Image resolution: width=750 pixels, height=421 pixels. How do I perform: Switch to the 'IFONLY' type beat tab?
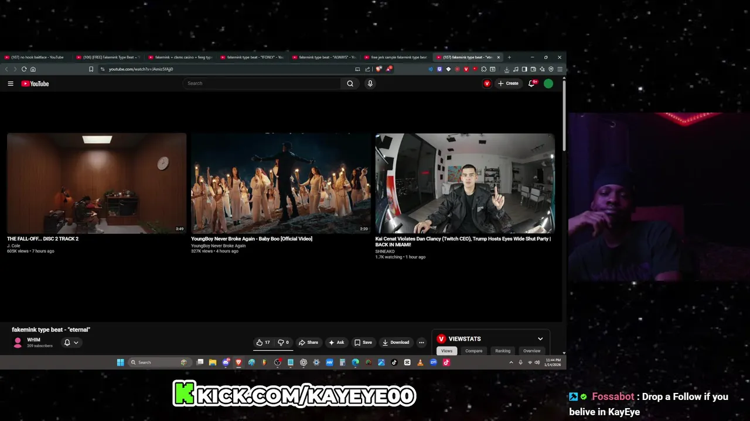click(x=253, y=57)
